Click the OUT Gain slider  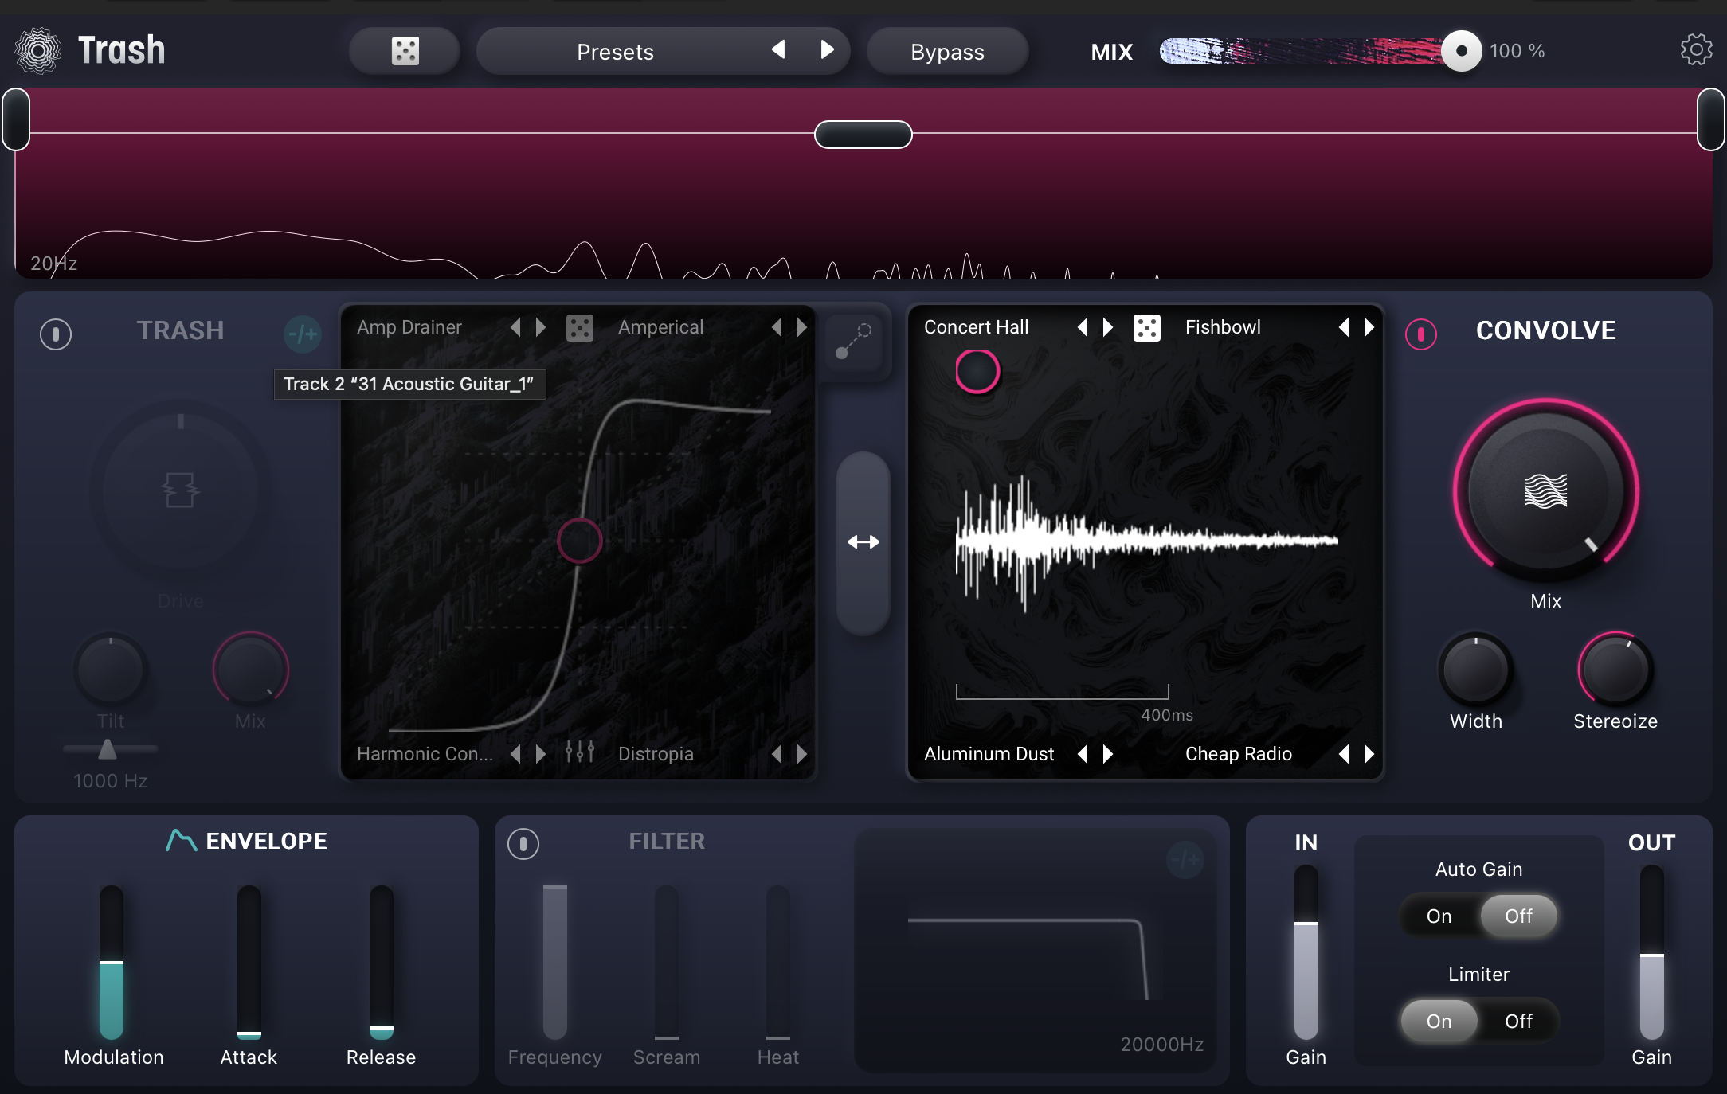click(x=1652, y=953)
